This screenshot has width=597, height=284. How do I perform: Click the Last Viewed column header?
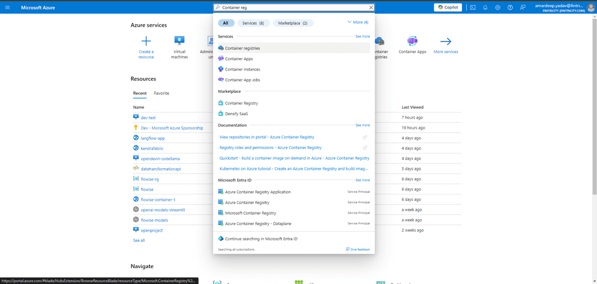pos(412,108)
